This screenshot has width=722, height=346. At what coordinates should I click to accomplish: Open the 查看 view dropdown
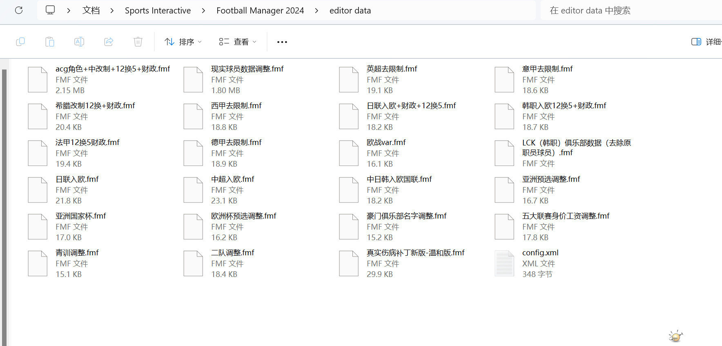point(238,42)
